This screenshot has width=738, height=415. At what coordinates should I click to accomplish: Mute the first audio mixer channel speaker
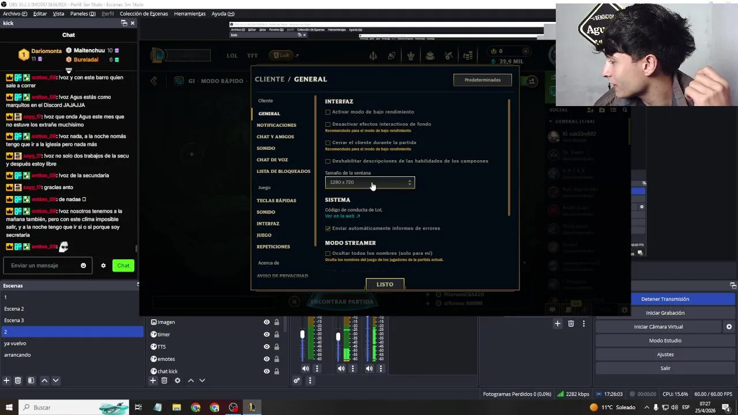(x=305, y=368)
